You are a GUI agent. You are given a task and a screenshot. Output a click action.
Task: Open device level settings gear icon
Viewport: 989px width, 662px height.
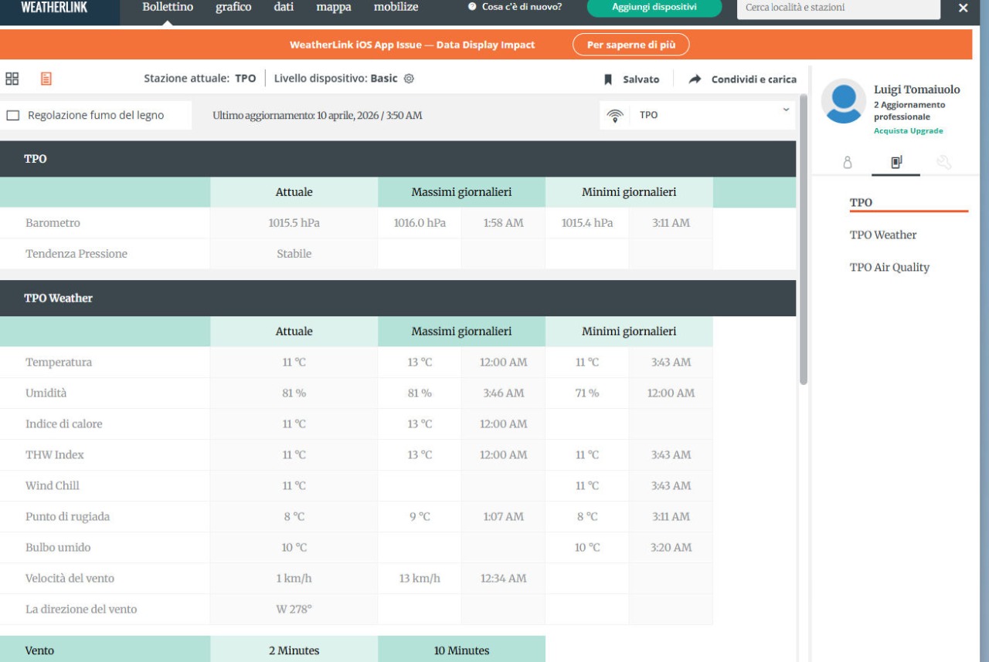click(410, 79)
